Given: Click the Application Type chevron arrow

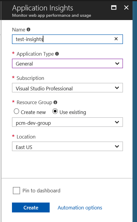Looking at the screenshot, I should click(117, 63).
